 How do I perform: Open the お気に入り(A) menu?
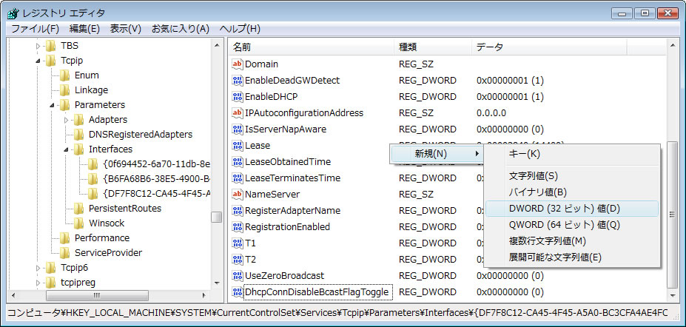181,29
